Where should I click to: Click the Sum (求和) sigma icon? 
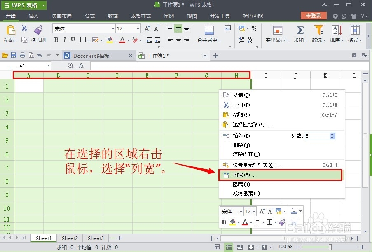coord(300,30)
